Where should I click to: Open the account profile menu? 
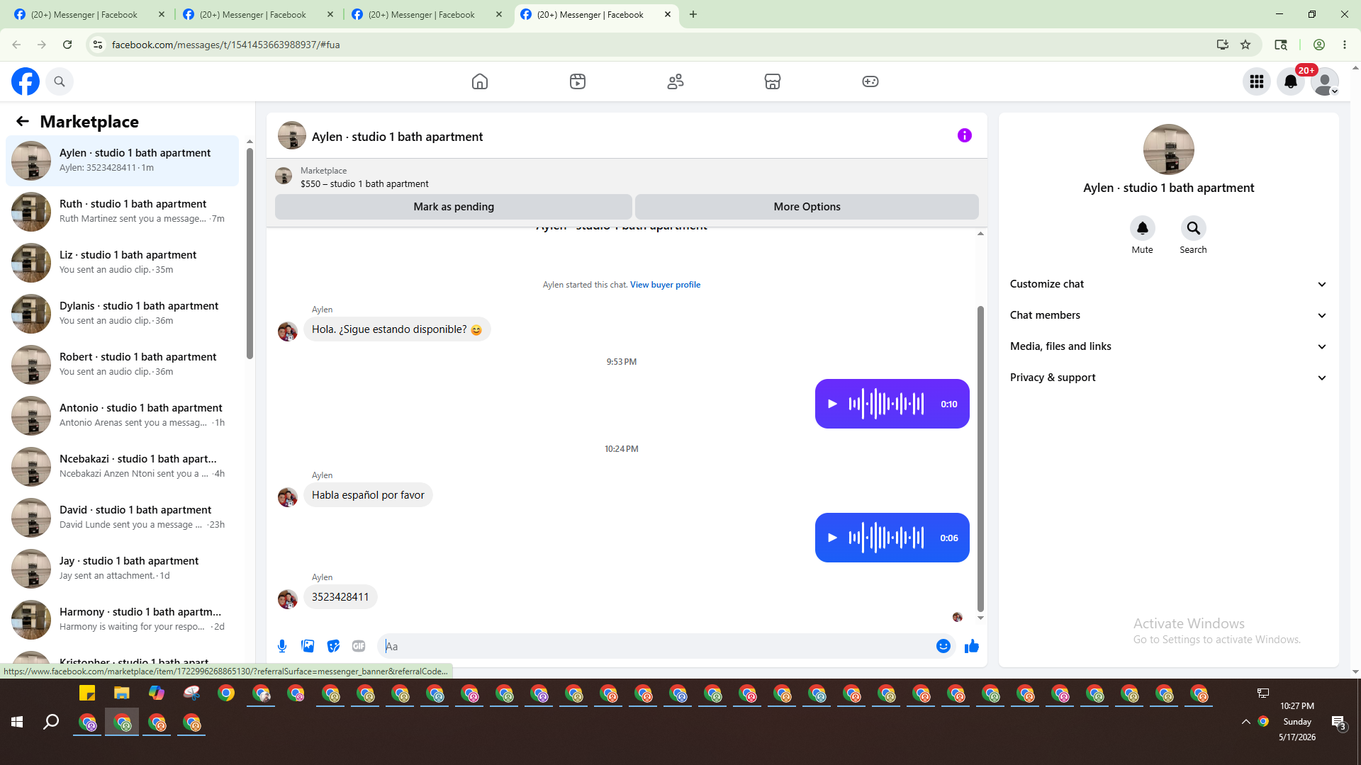[x=1325, y=81]
